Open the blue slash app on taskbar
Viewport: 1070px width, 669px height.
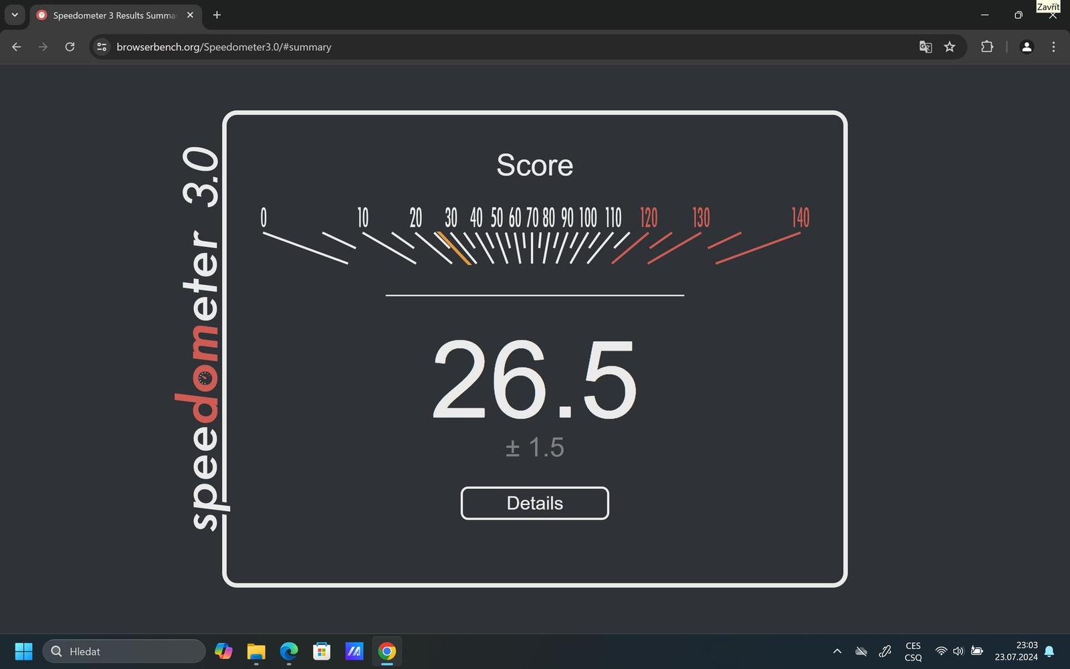coord(354,651)
